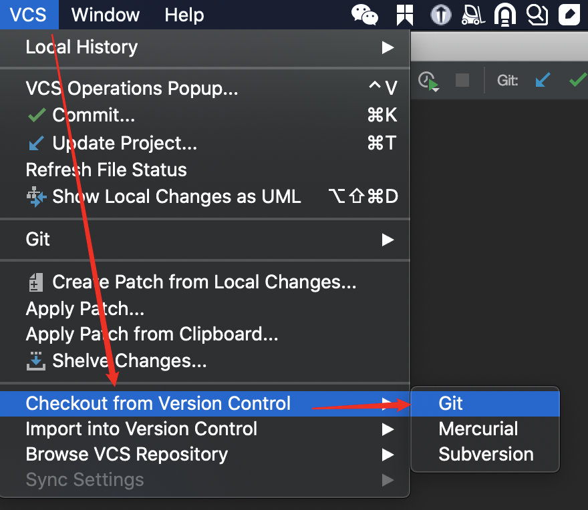The width and height of the screenshot is (588, 510).
Task: Expand the Local History submenu
Action: click(x=388, y=47)
